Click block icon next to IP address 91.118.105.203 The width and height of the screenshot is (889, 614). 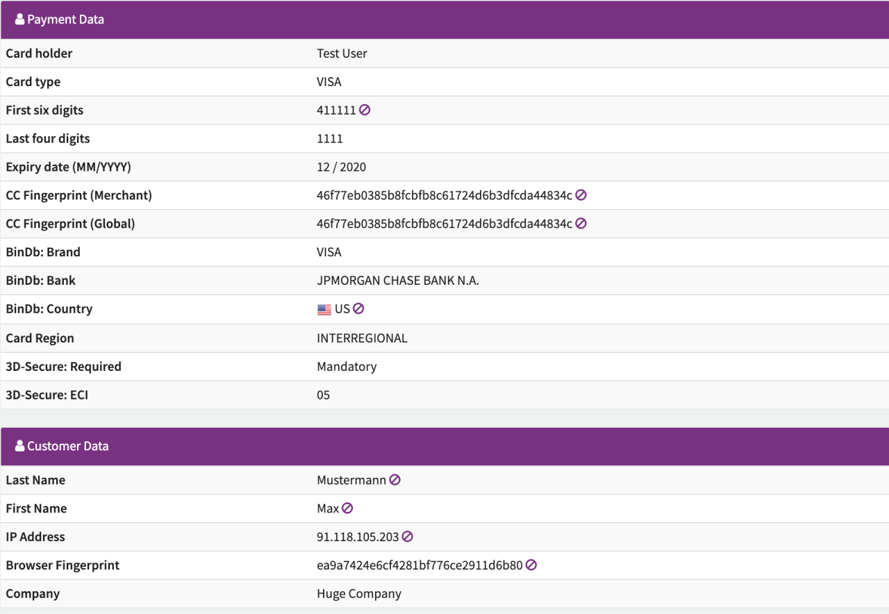[x=408, y=537]
